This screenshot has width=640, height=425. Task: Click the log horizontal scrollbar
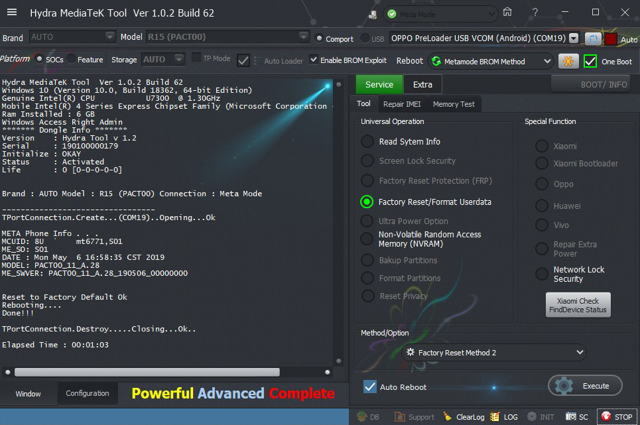pyautogui.click(x=147, y=372)
